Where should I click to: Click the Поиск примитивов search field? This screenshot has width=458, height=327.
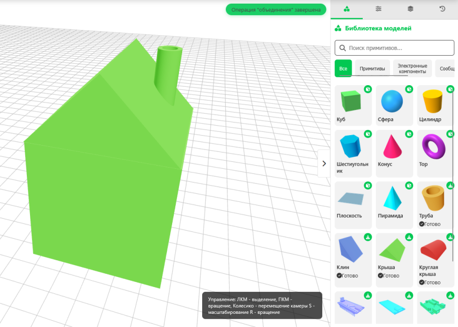coord(395,48)
